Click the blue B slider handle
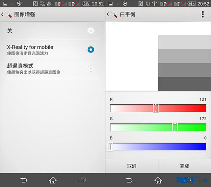Viewport: 211px width, 187px height. (110, 147)
